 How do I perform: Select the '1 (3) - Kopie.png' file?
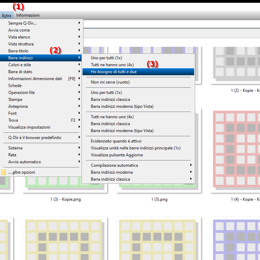click(x=65, y=199)
